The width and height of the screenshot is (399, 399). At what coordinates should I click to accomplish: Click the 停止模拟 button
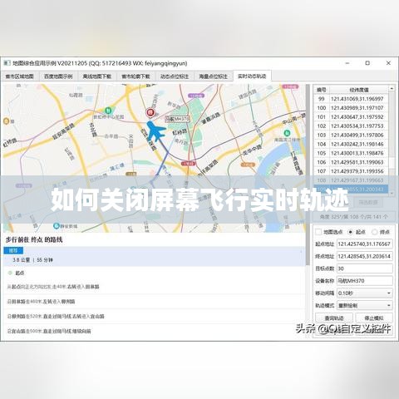pos(374,318)
